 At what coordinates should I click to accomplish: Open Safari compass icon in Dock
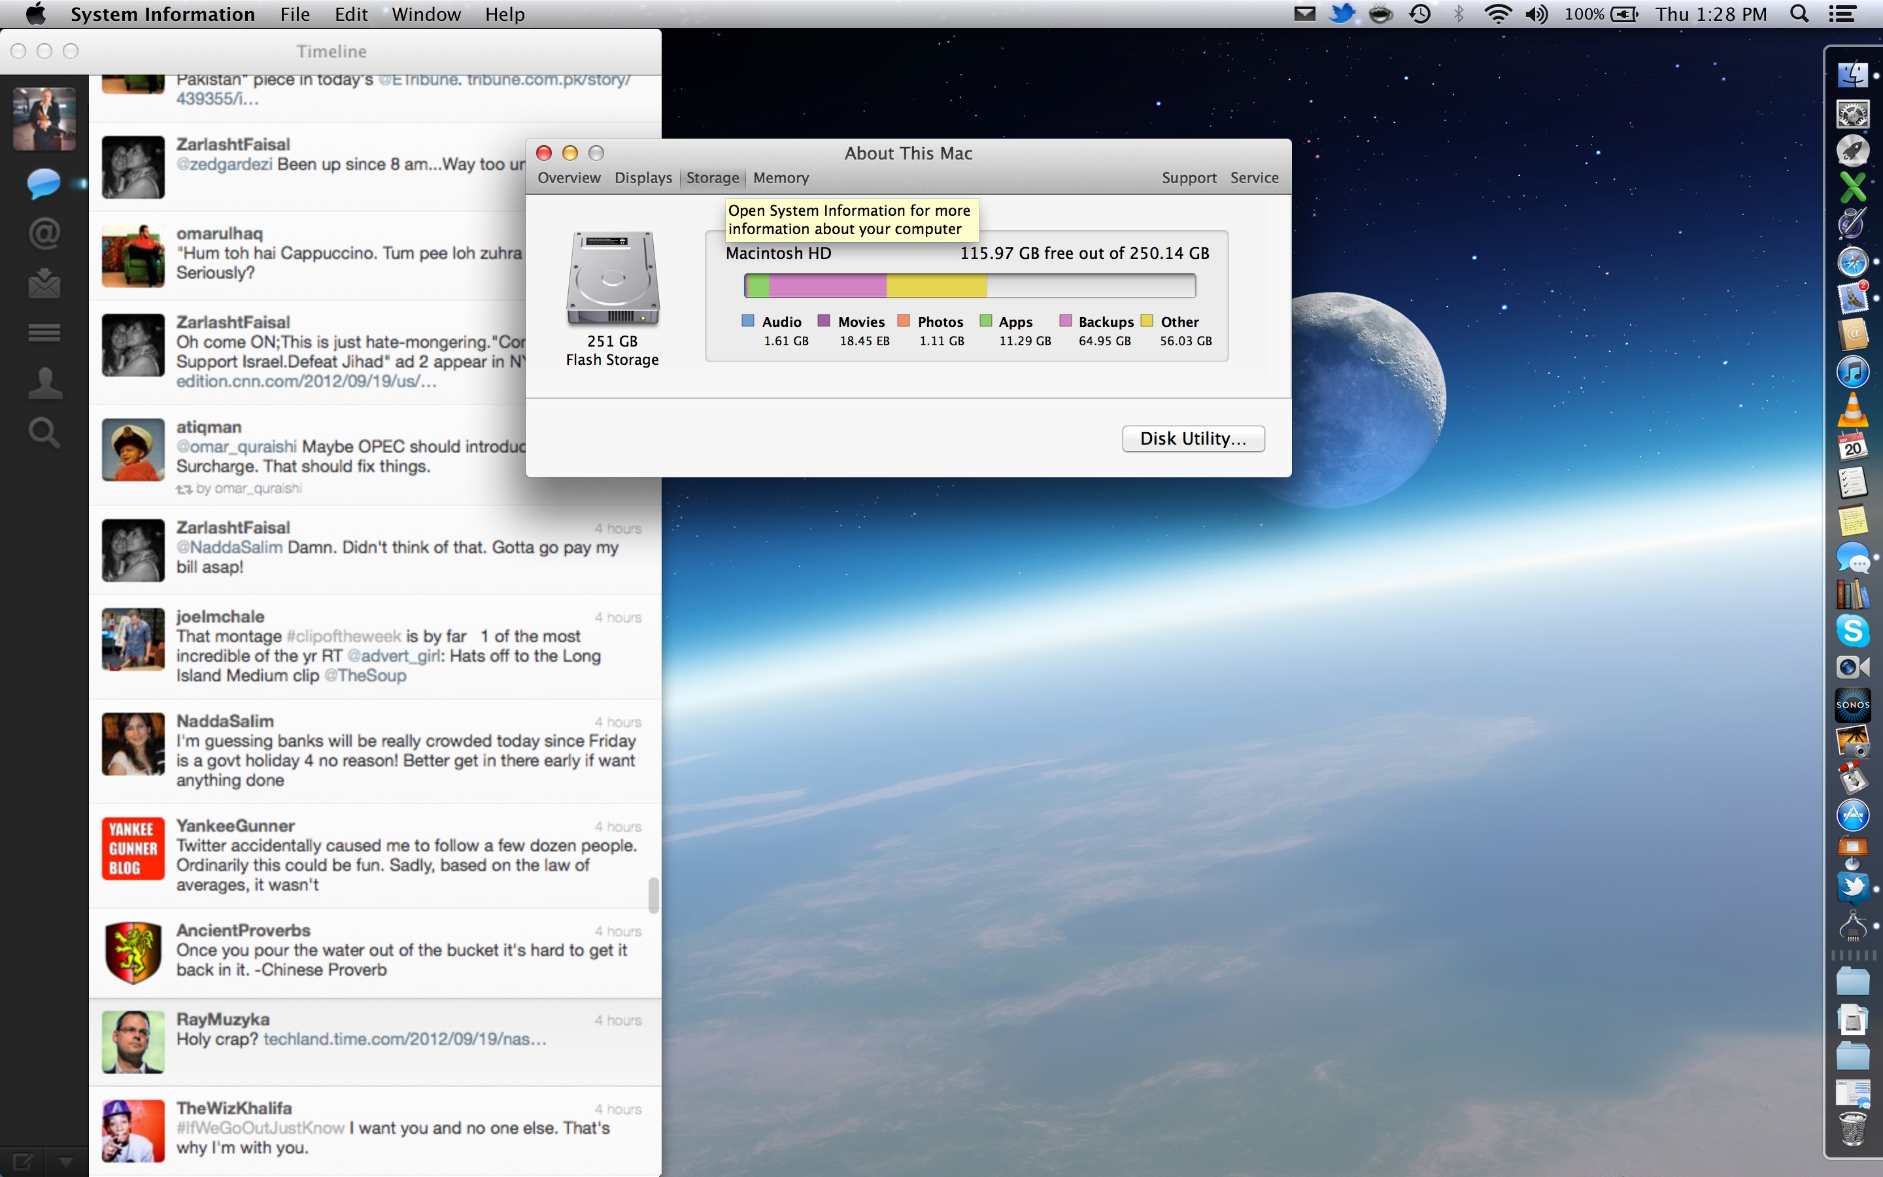[x=1852, y=262]
